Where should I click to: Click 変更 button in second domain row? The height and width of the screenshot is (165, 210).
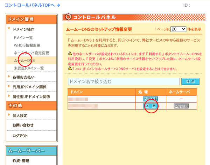click(x=150, y=106)
